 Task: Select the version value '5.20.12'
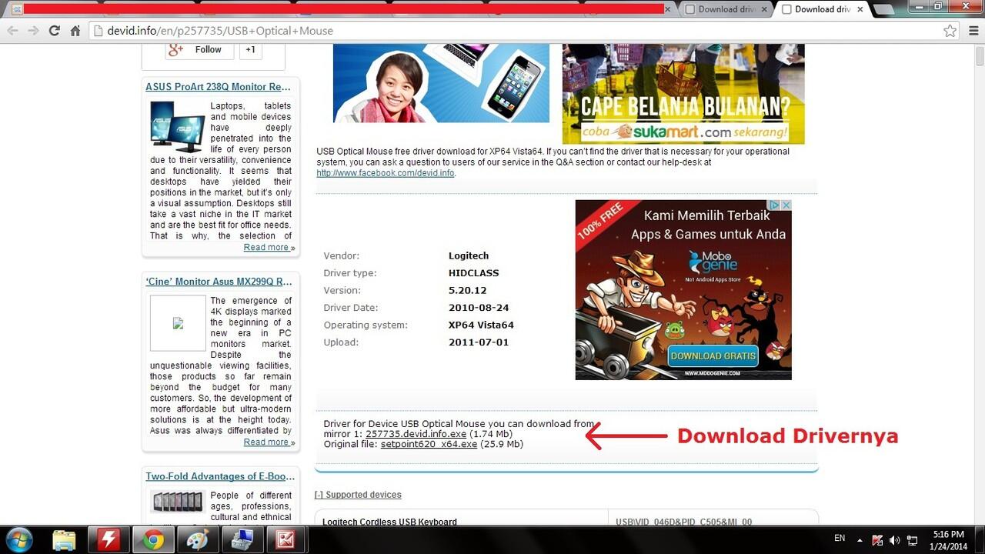point(468,290)
